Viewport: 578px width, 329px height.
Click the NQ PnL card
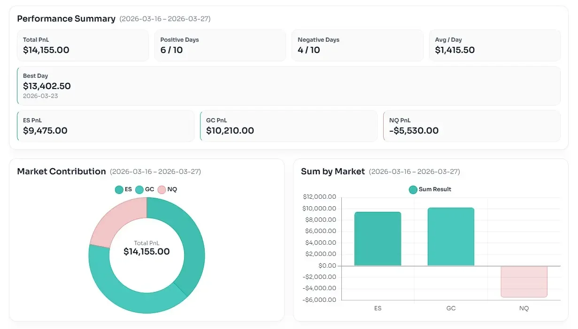pyautogui.click(x=471, y=126)
